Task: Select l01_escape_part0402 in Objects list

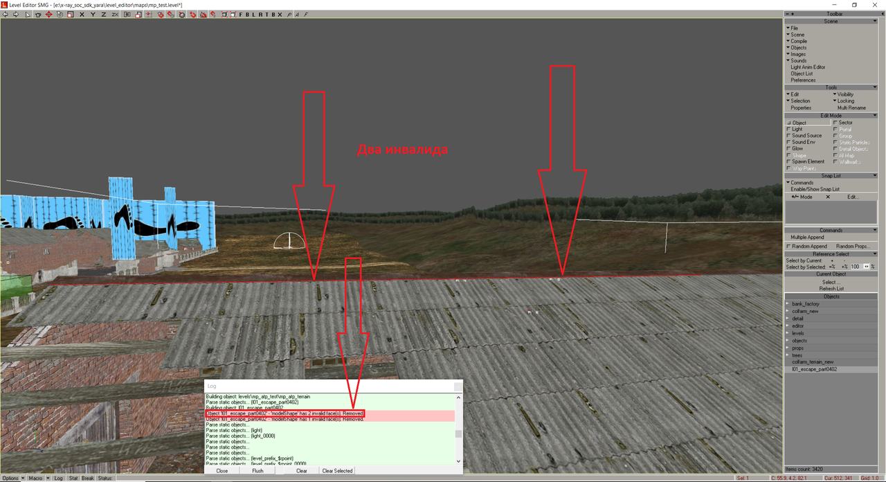Action: [815, 370]
